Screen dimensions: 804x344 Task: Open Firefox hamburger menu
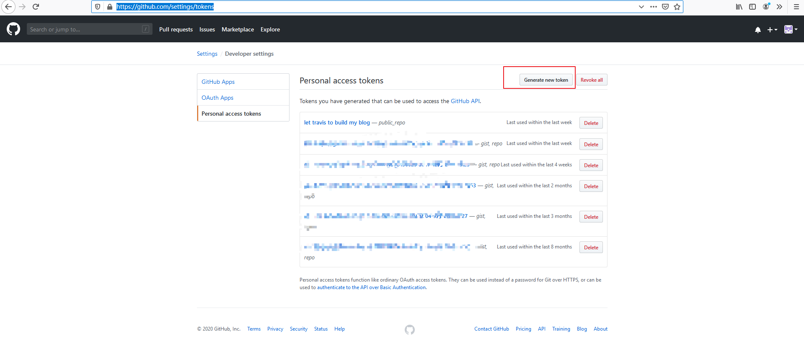click(x=796, y=7)
